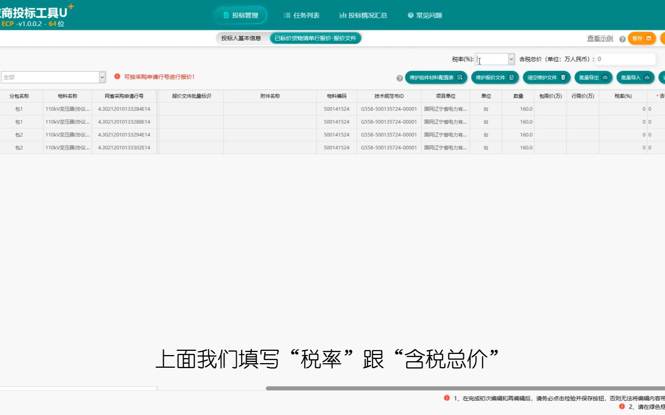Image resolution: width=665 pixels, height=415 pixels.
Task: Click the horizontal scrollbar at the bottom
Action: 465,388
